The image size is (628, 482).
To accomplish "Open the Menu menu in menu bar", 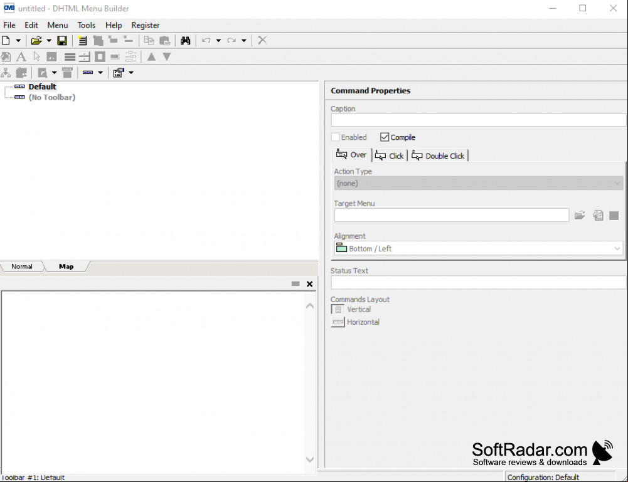I will [x=58, y=25].
